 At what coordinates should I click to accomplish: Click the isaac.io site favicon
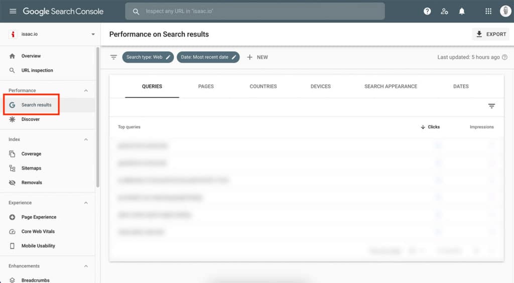pos(13,34)
